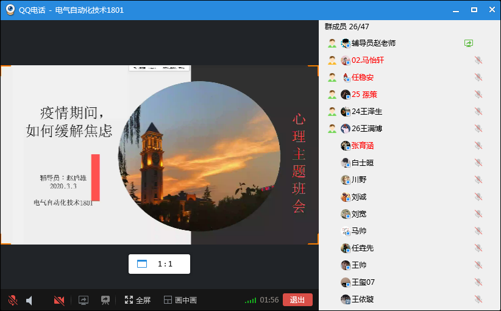Select member 川野

(x=359, y=180)
